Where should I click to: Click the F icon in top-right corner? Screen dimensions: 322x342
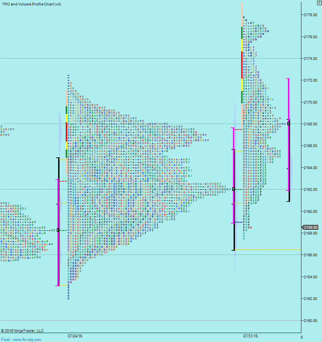319,3
